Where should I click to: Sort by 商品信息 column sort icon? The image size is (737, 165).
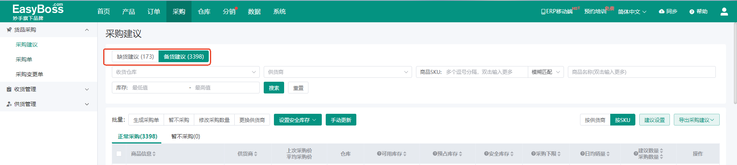click(x=154, y=154)
